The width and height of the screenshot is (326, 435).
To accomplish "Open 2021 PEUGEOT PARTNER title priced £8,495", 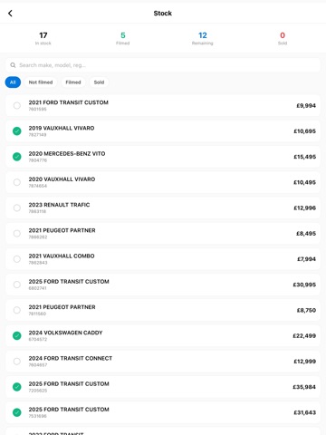I will pyautogui.click(x=62, y=230).
